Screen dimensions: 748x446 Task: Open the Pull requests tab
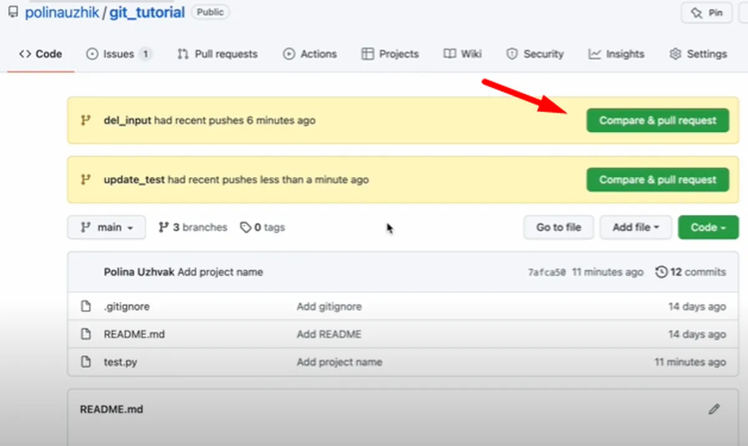pos(217,54)
